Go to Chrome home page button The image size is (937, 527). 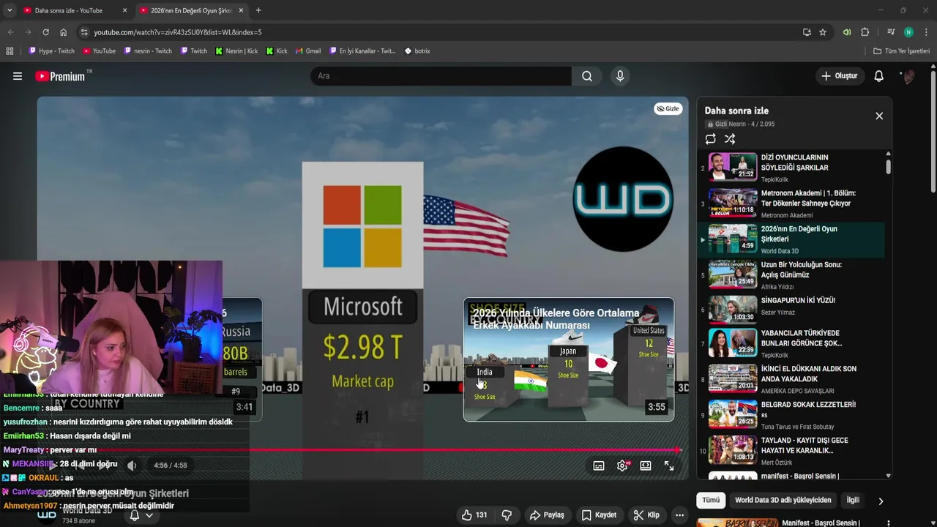[x=64, y=32]
